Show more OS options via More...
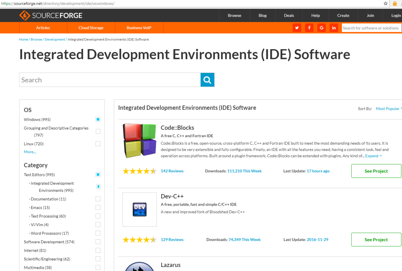Viewport: 402px width, 271px height. 30,152
